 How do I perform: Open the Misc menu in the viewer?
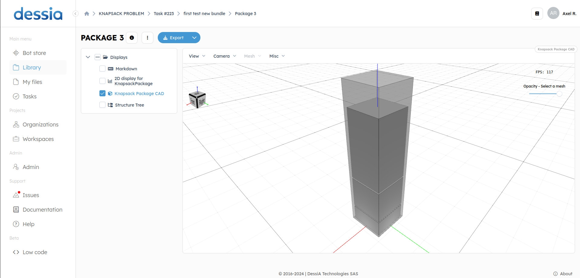tap(277, 56)
